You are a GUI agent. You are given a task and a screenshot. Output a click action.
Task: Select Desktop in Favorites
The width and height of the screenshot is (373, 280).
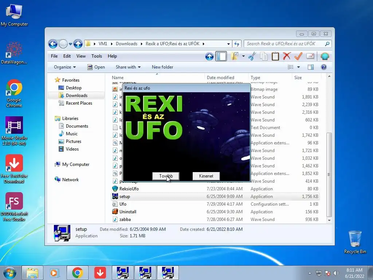coord(74,88)
